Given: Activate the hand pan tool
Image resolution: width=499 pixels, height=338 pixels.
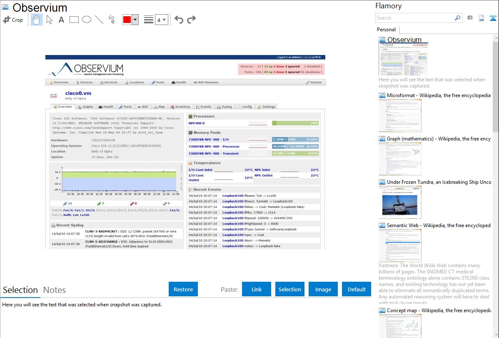Looking at the screenshot, I should pos(37,20).
